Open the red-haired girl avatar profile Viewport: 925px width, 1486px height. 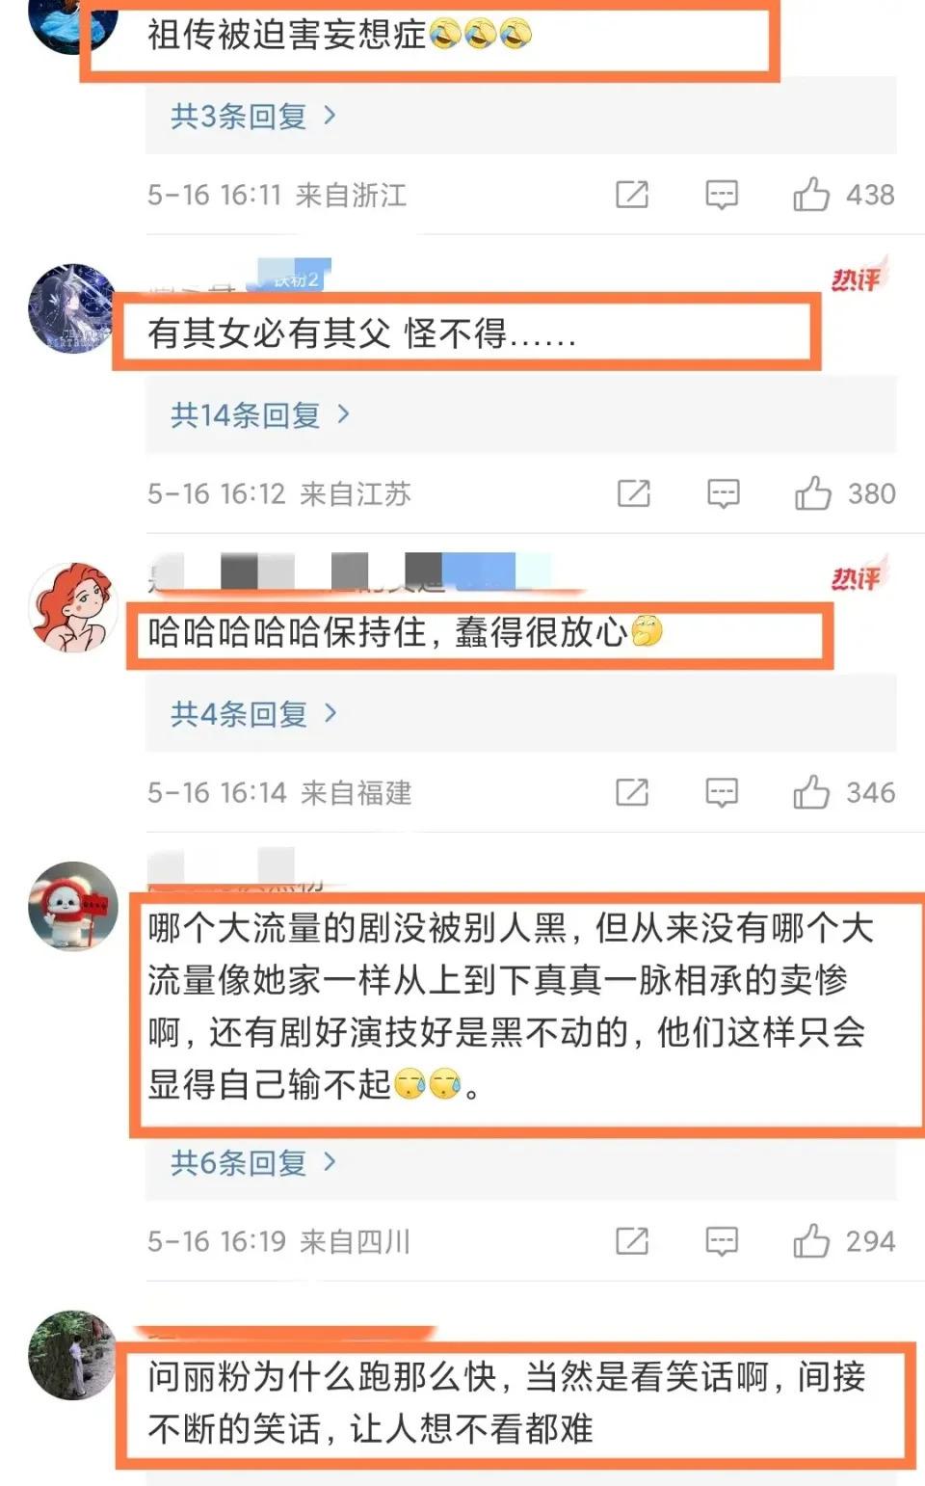pyautogui.click(x=72, y=608)
